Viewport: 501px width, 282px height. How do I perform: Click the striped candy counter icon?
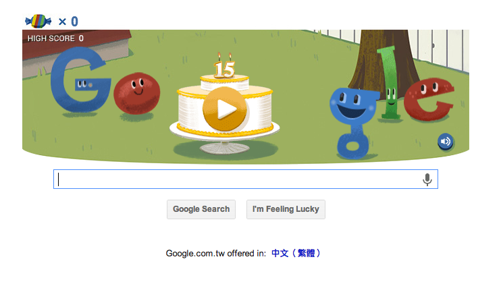[x=38, y=21]
